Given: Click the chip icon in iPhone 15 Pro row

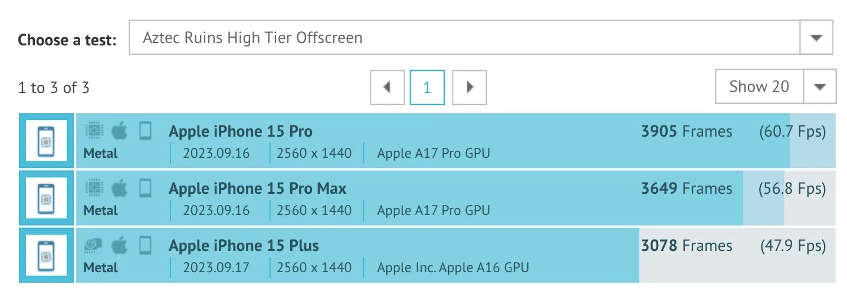Looking at the screenshot, I should [93, 131].
